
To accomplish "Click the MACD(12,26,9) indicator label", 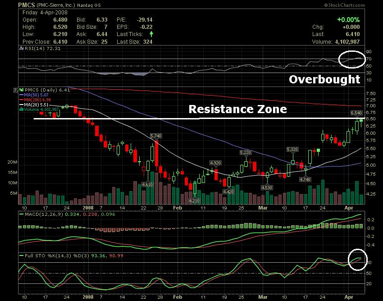I will [x=44, y=214].
